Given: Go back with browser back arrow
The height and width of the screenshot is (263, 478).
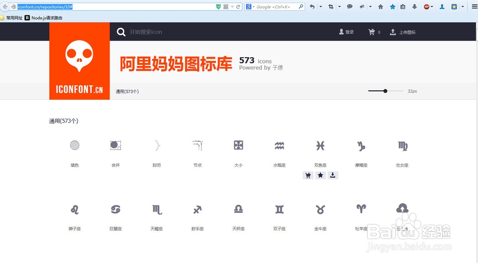Looking at the screenshot, I should (x=5, y=7).
